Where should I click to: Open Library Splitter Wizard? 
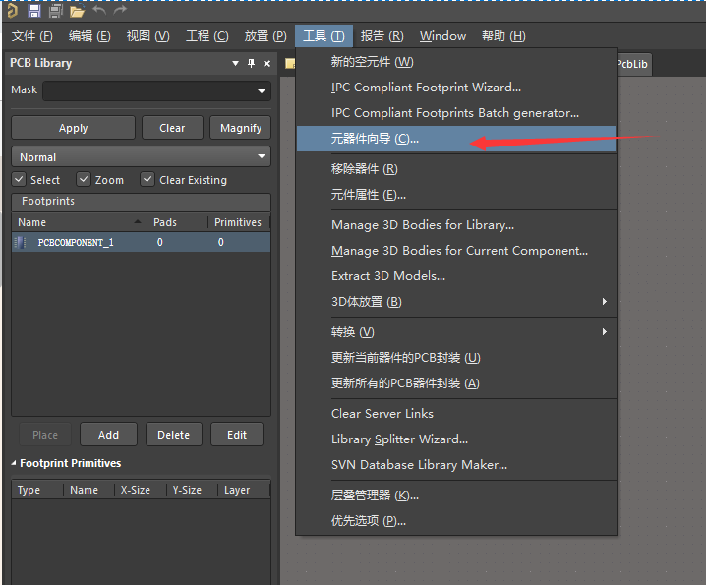click(456, 439)
